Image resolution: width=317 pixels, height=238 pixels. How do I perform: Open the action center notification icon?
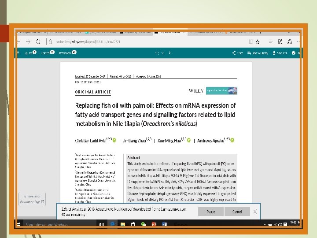tap(285, 224)
